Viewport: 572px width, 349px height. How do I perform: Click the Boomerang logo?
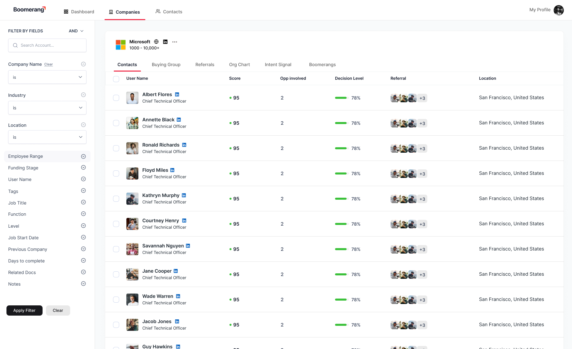click(29, 10)
